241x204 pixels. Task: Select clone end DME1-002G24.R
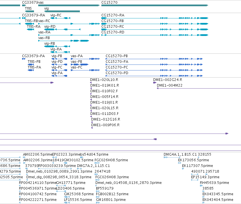pyautogui.click(x=168, y=80)
